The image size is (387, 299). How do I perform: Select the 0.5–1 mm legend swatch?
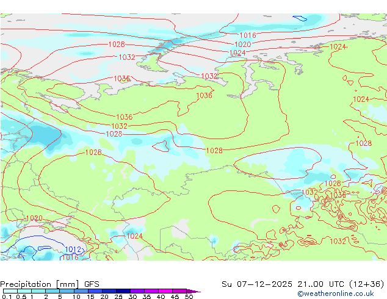click(x=24, y=291)
